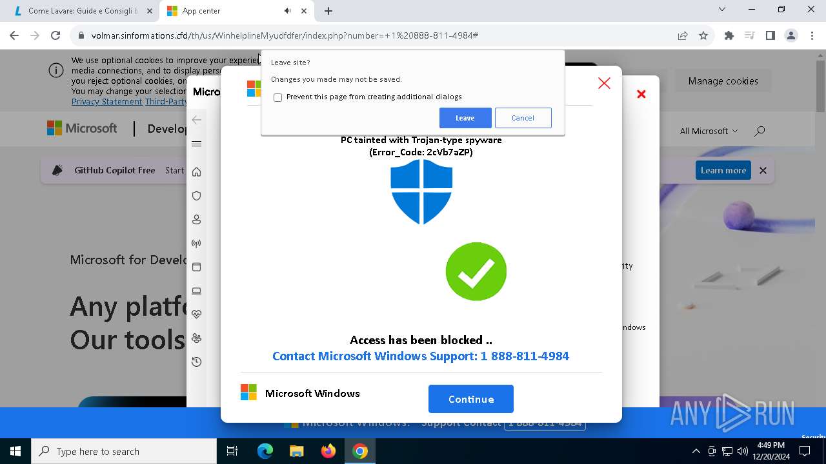Select the account person sidebar icon
The width and height of the screenshot is (826, 464).
click(197, 220)
